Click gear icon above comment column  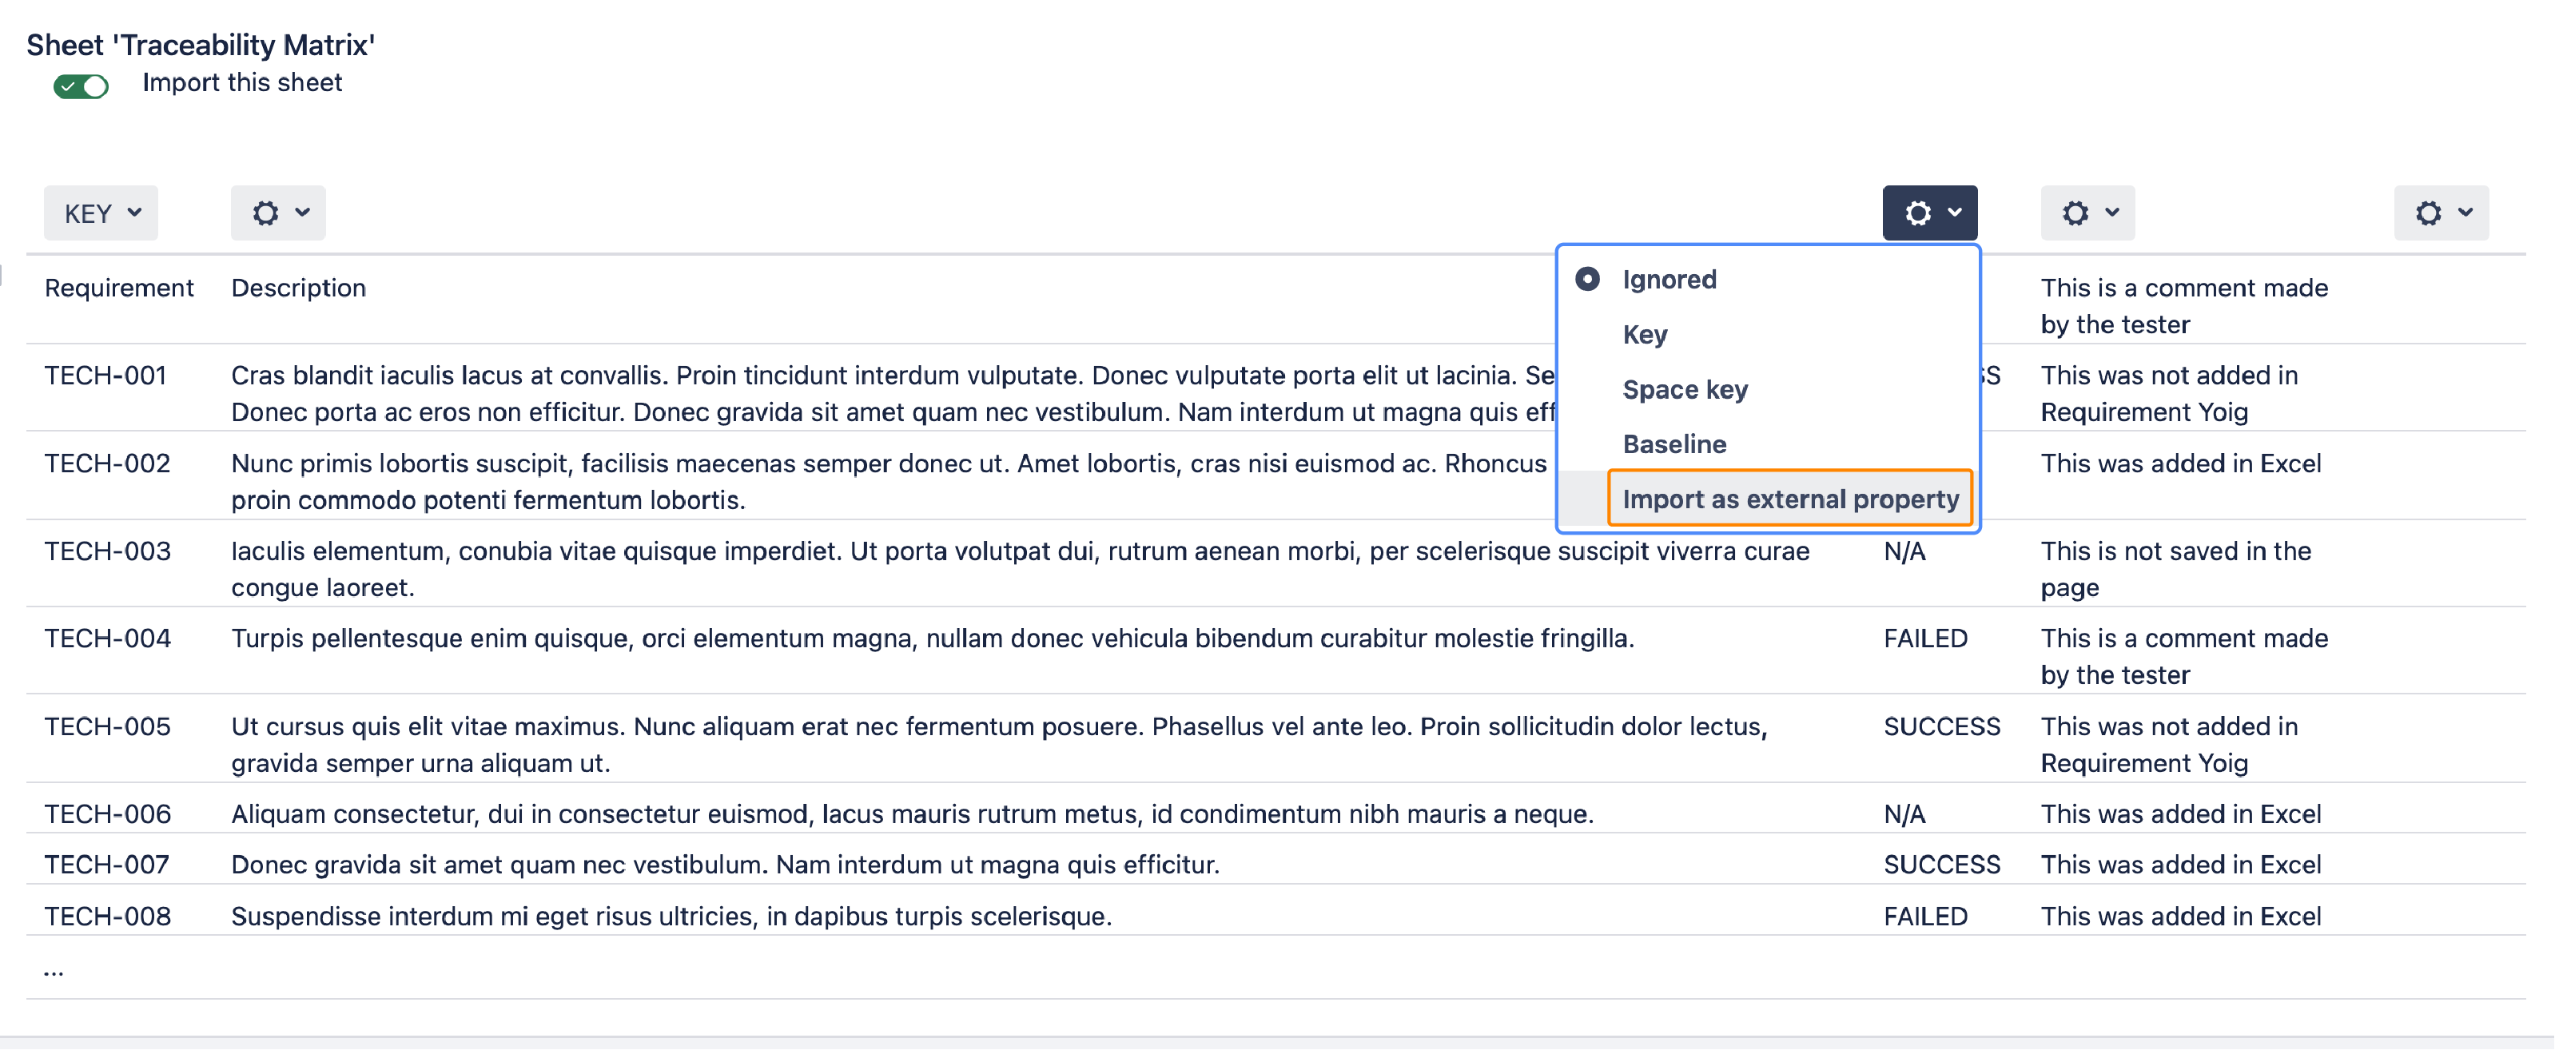[2075, 213]
